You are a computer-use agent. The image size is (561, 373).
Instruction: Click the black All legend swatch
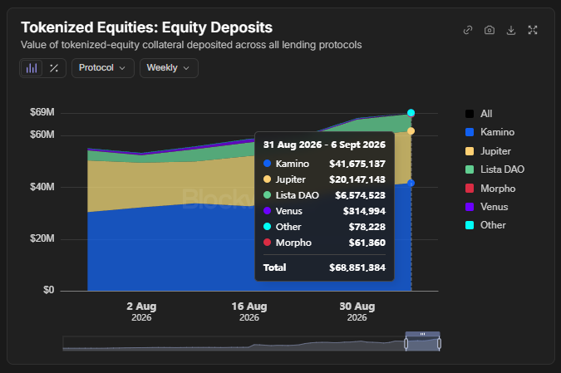point(470,114)
